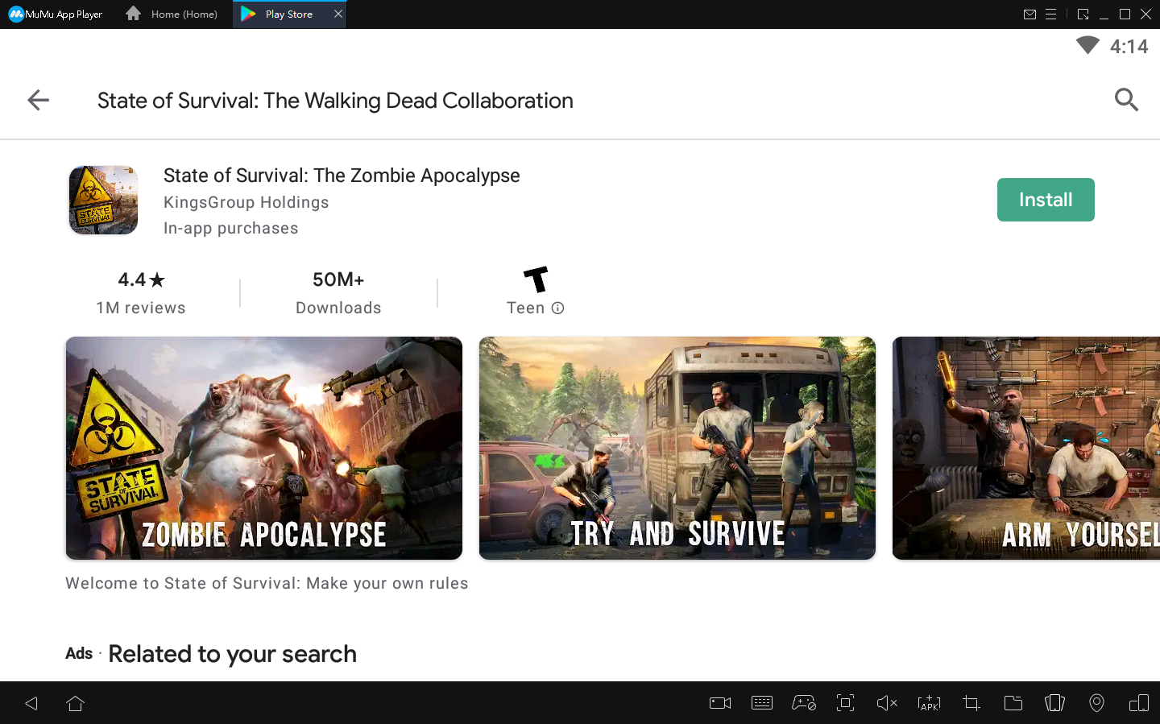Open the Play Store search magnifier
1160x724 pixels.
(x=1125, y=100)
